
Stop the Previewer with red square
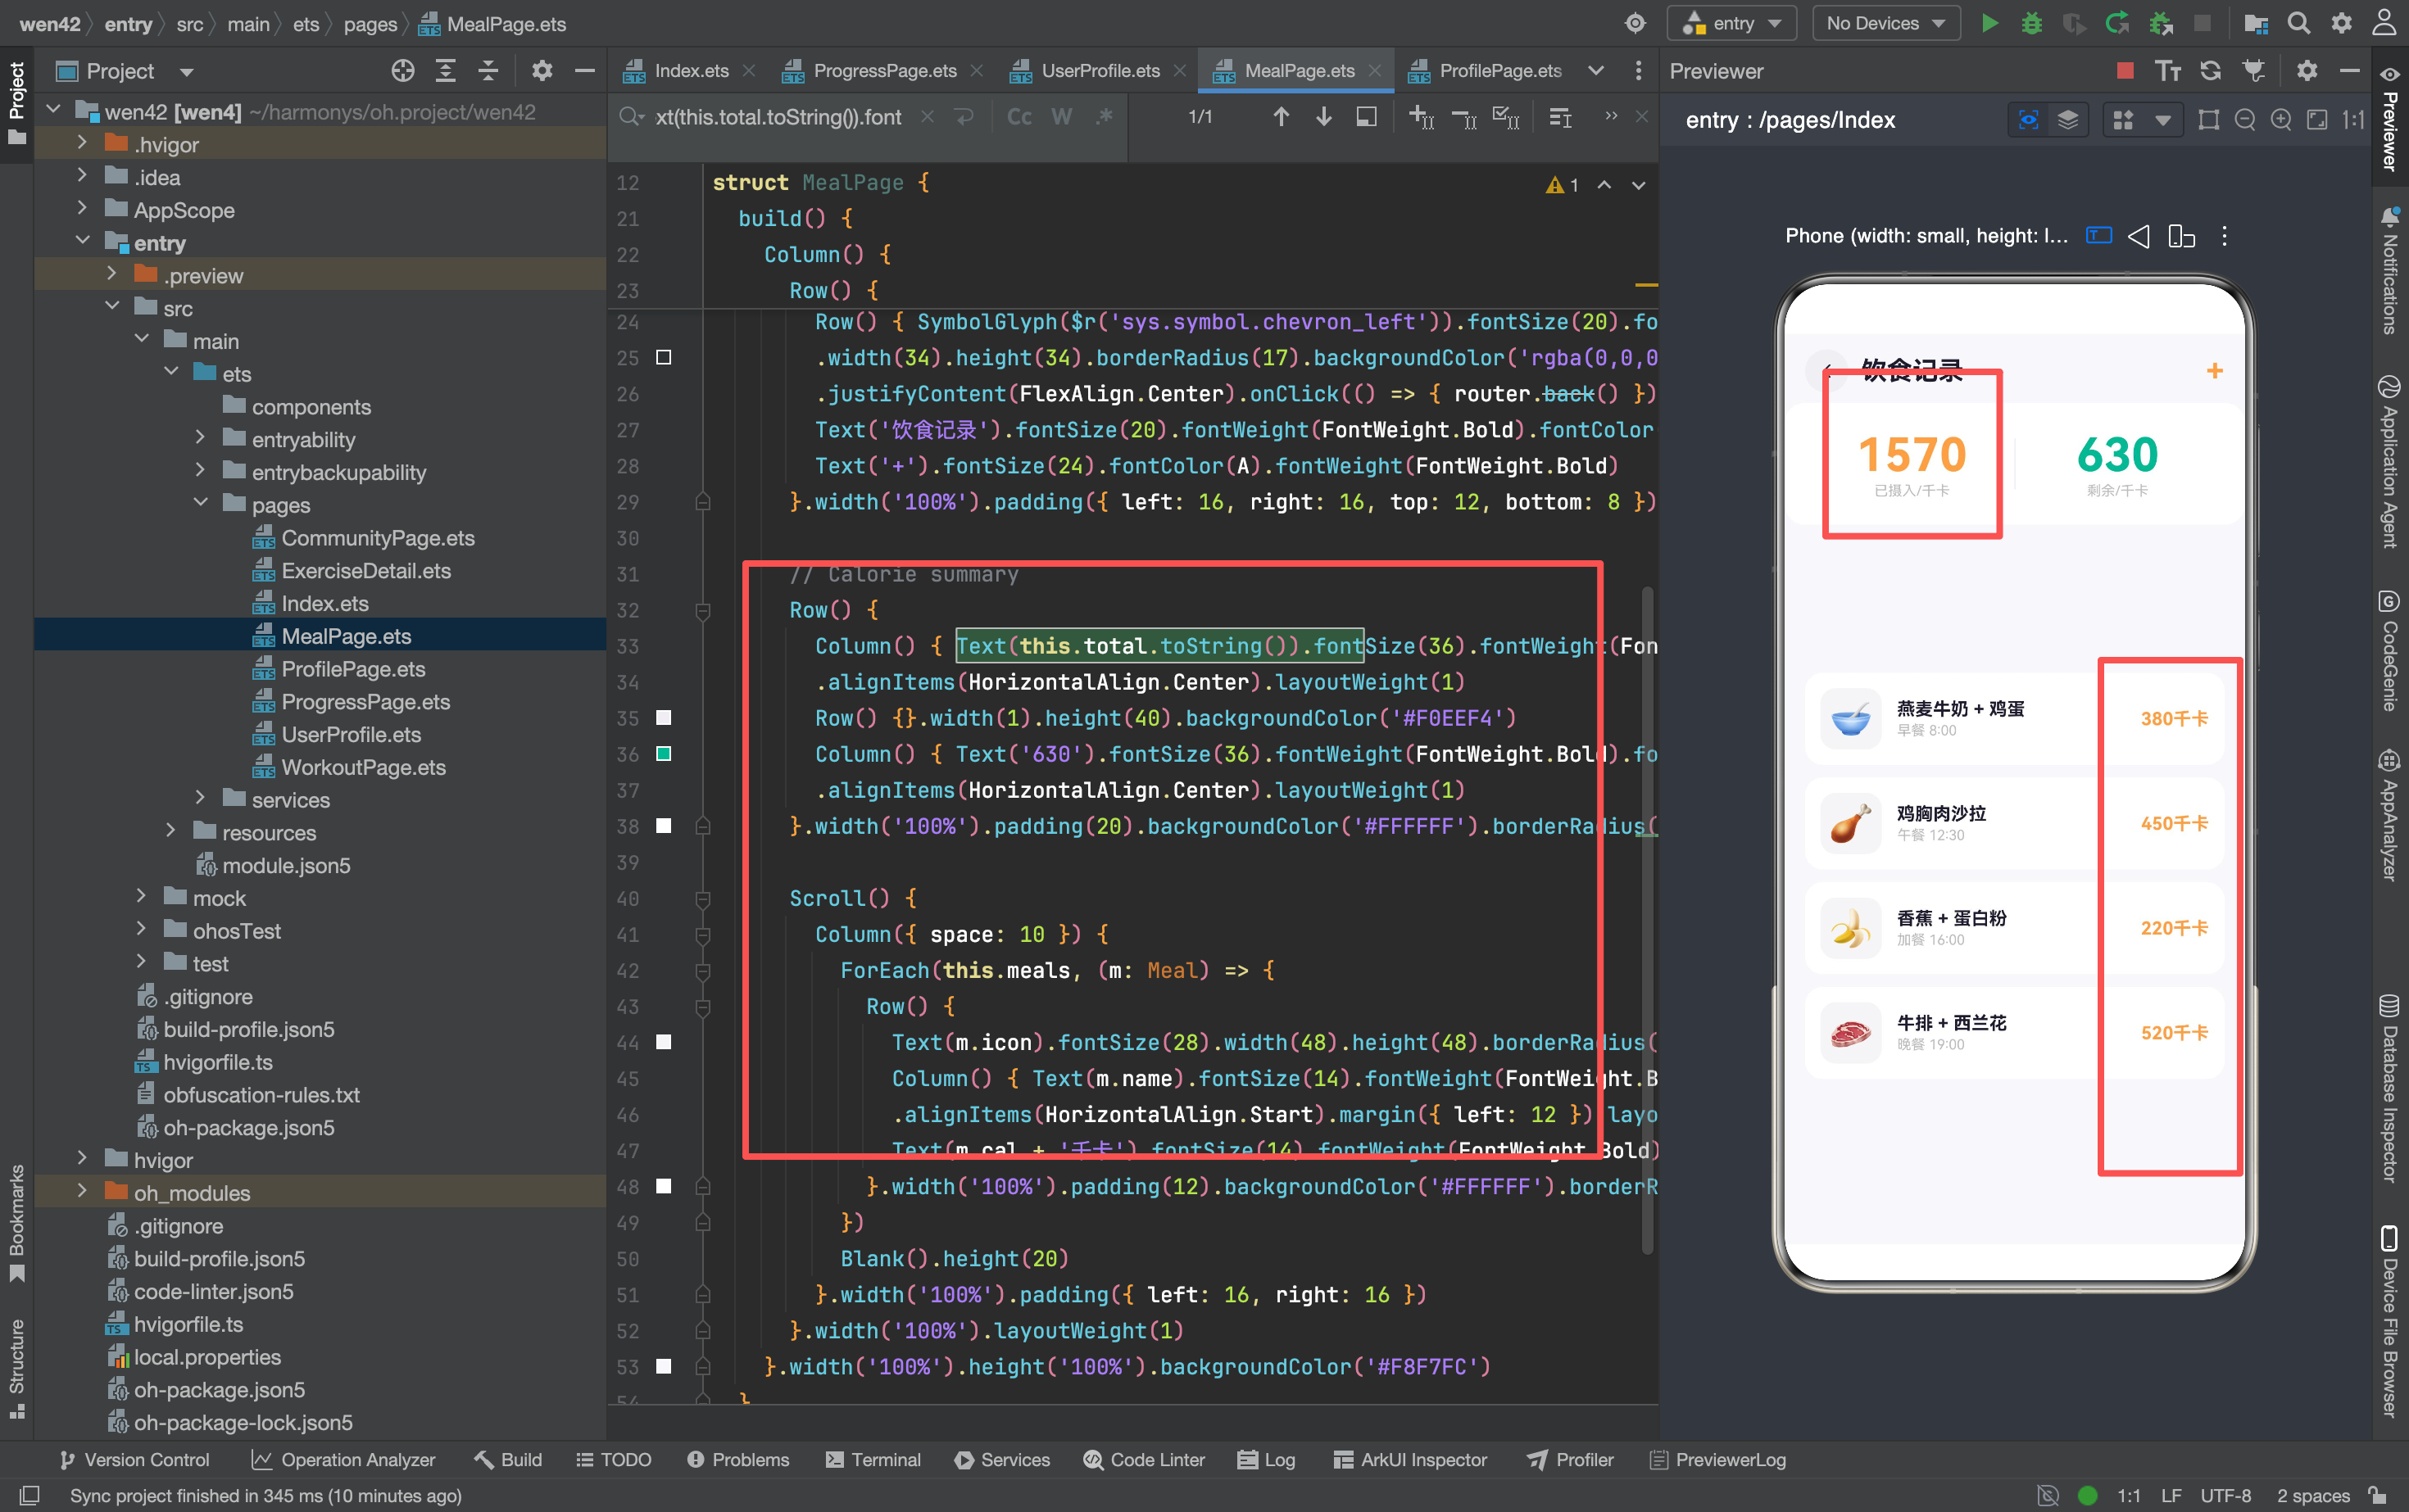click(2125, 71)
